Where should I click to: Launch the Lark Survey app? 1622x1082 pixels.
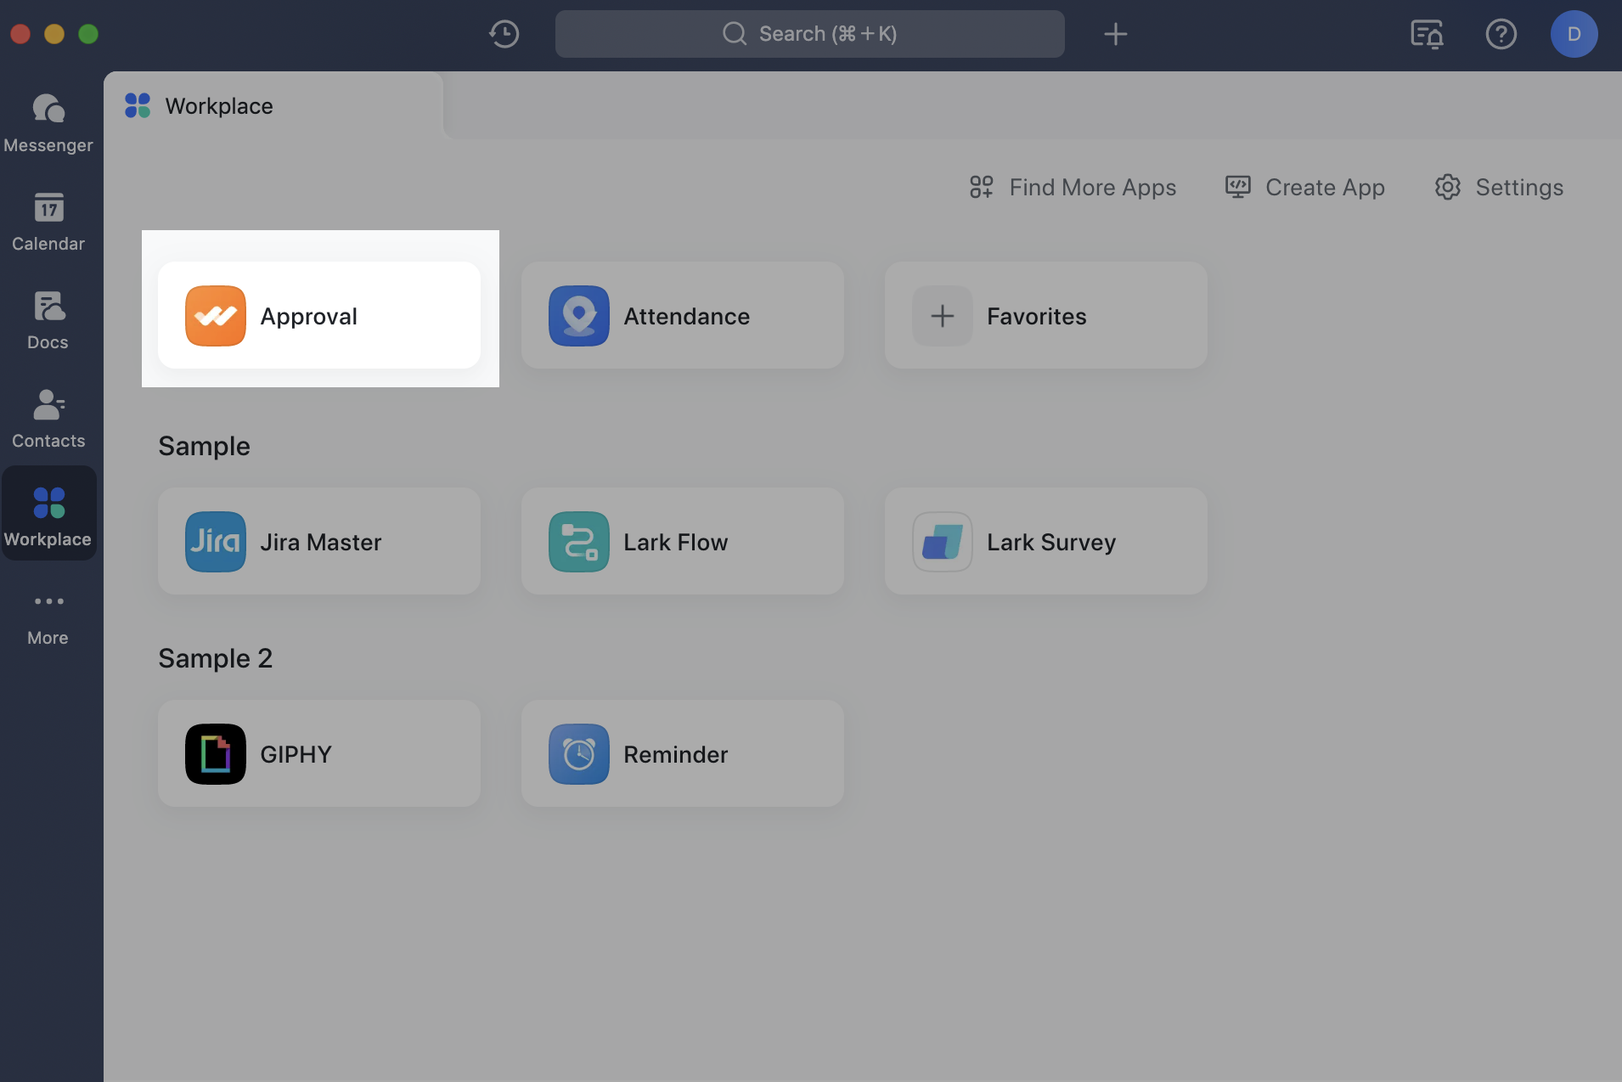click(x=1045, y=541)
